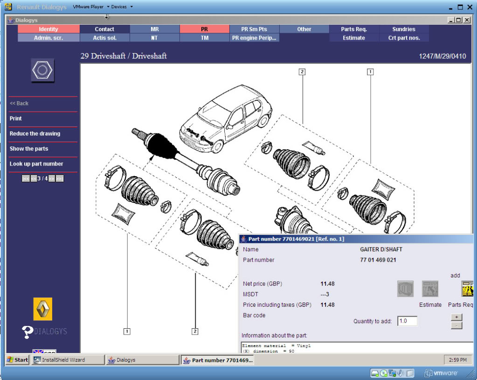This screenshot has width=477, height=380.
Task: Open Dialogys help question mark icon
Action: click(27, 332)
